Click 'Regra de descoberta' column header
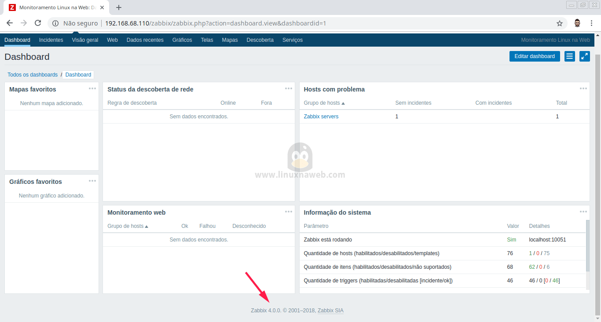The height and width of the screenshot is (322, 601). pos(132,103)
